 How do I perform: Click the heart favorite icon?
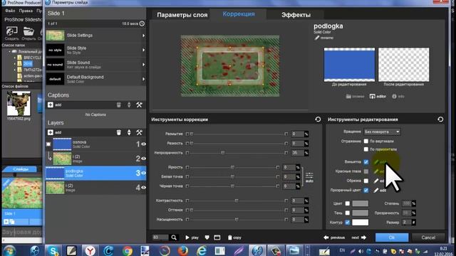[207, 238]
